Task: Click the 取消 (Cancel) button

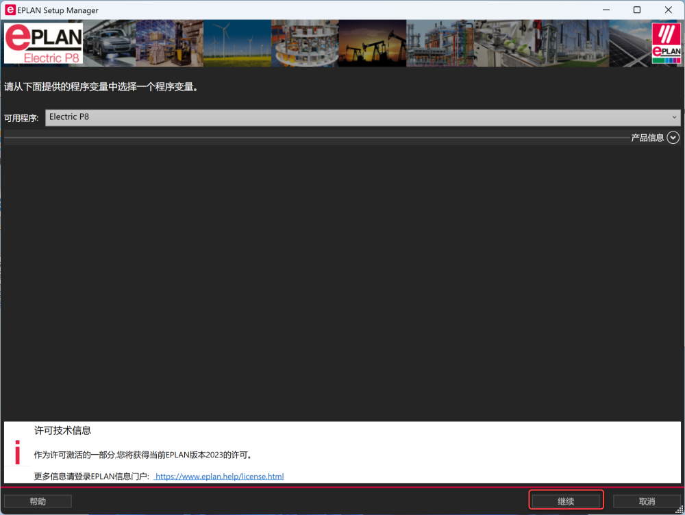Action: pyautogui.click(x=647, y=501)
